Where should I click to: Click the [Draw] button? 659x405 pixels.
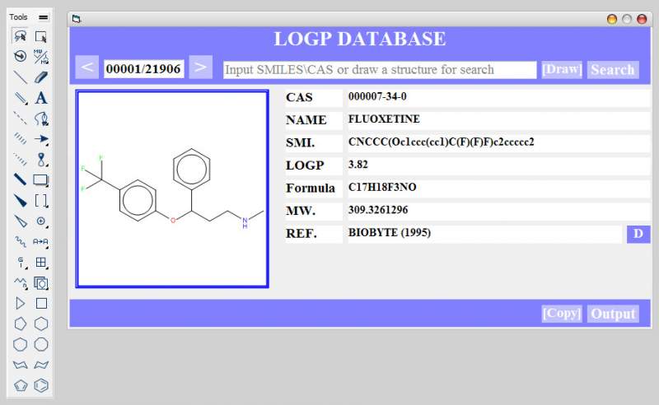562,70
